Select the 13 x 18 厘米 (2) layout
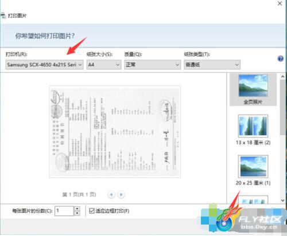The image size is (287, 236). click(253, 130)
